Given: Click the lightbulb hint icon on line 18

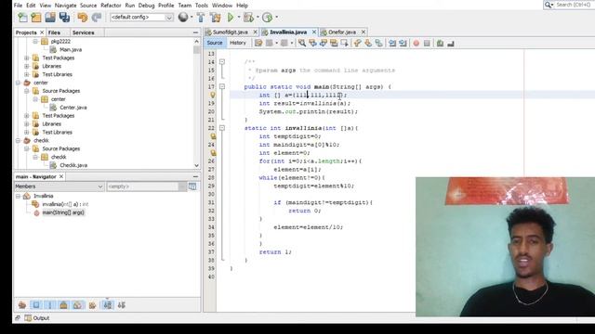Looking at the screenshot, I should point(213,95).
